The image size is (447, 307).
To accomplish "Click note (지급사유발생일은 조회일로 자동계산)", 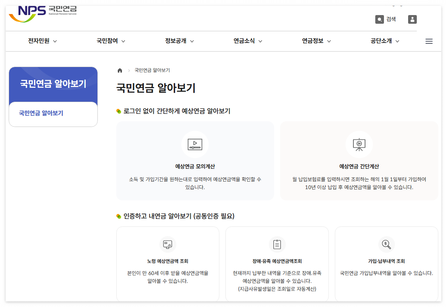I will pyautogui.click(x=277, y=289).
